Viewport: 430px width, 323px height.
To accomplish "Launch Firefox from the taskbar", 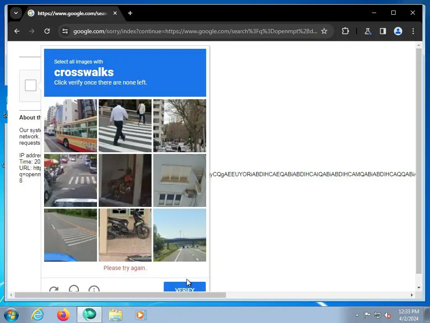I will 63,315.
